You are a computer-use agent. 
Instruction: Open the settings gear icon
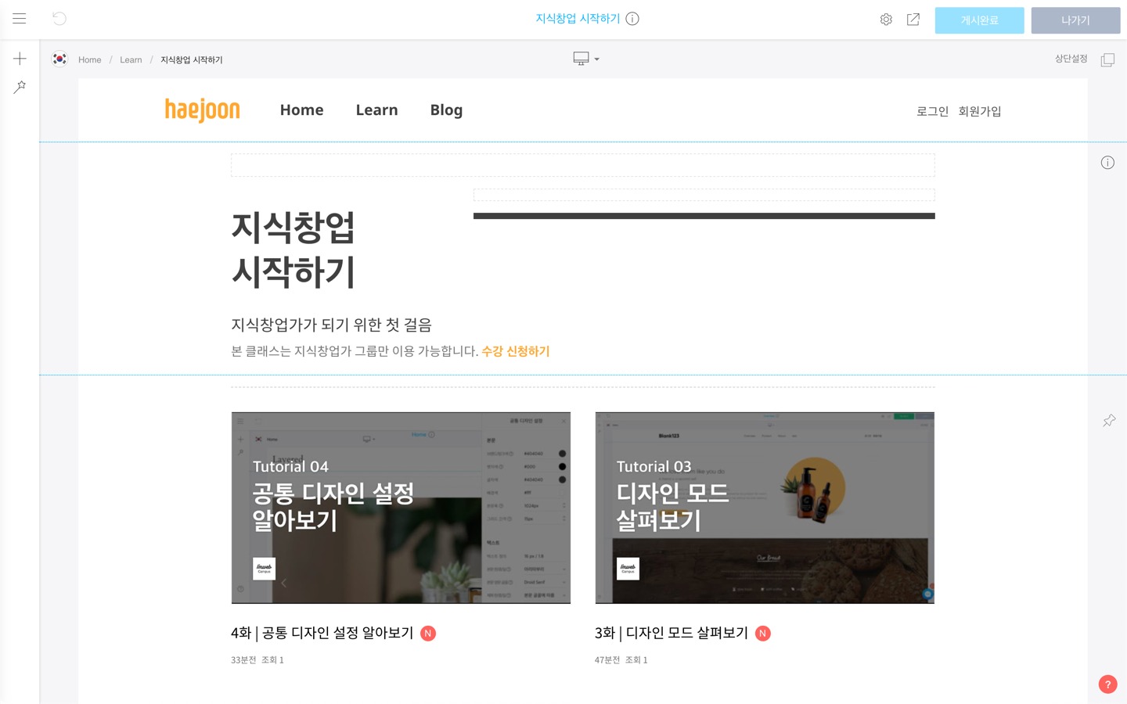886,20
